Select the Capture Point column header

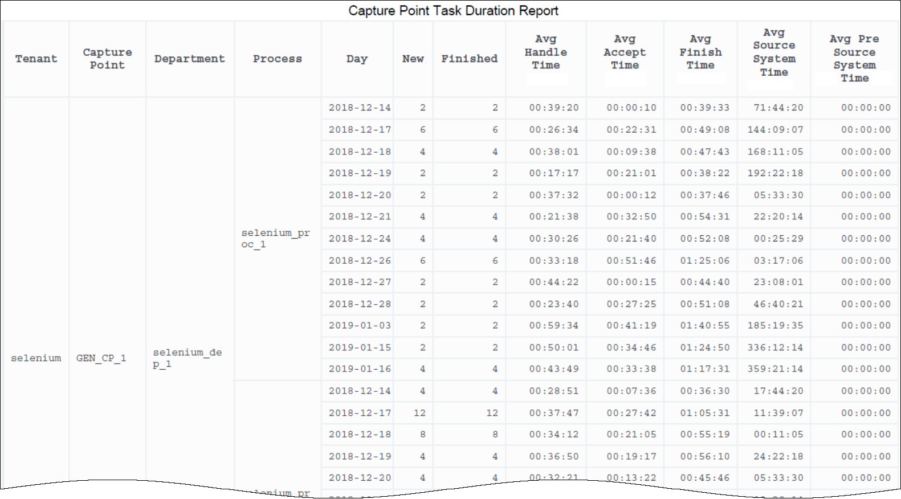point(107,59)
